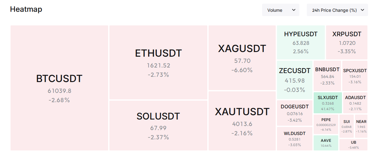This screenshot has height=161, width=378.
Task: Click the PEPE tile
Action: pos(326,124)
